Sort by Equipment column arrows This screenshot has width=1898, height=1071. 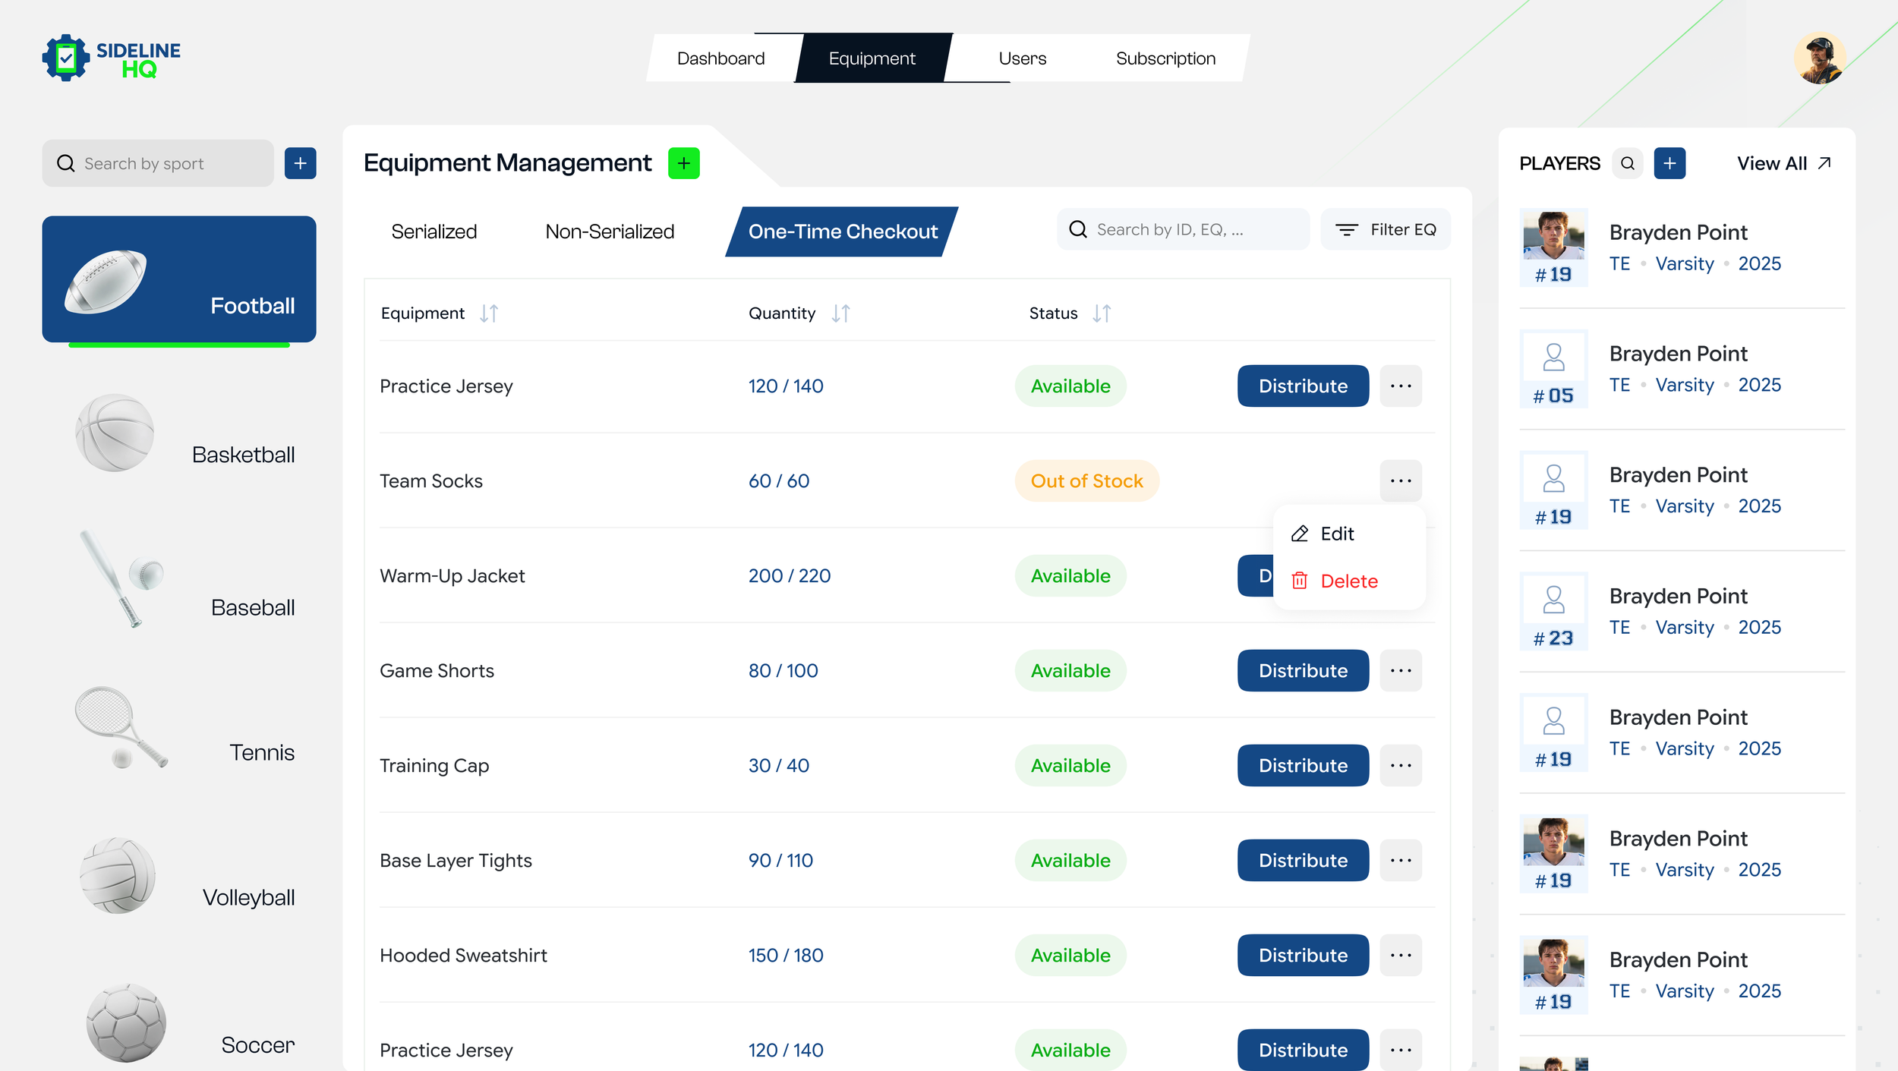click(489, 313)
